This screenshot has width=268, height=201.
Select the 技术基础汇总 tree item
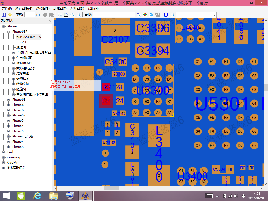(x=16, y=168)
